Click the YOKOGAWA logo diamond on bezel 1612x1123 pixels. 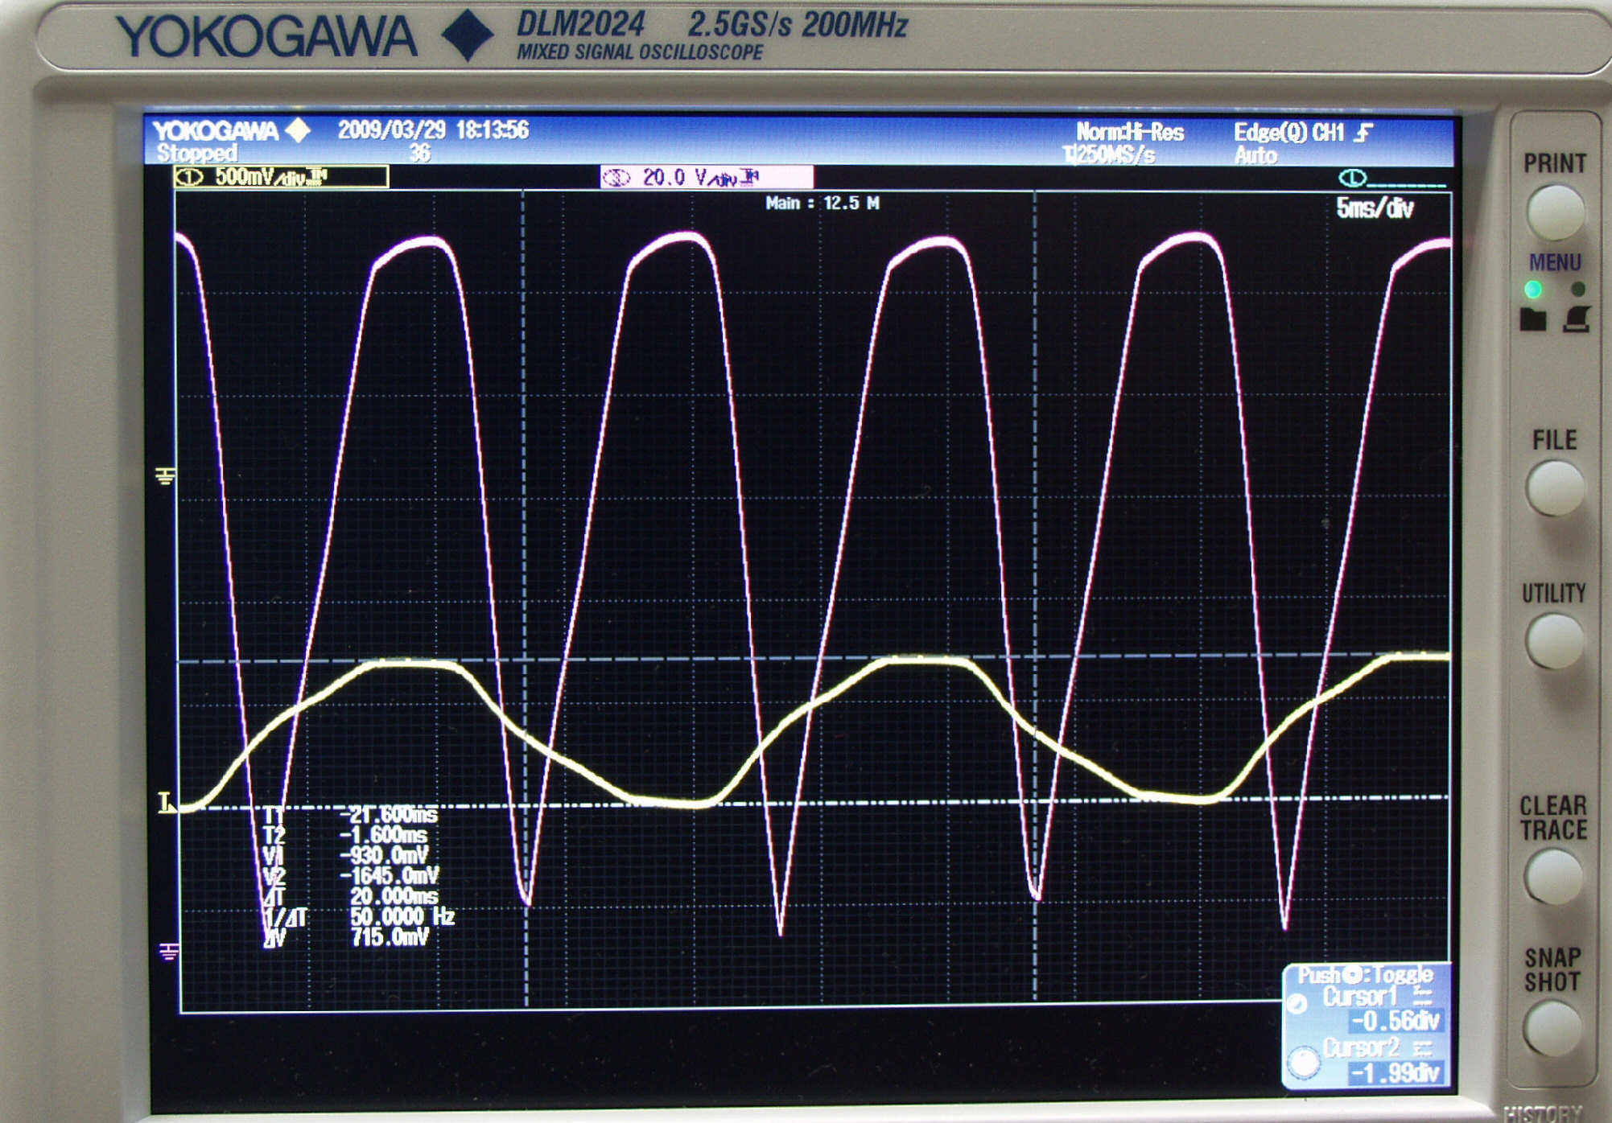[468, 35]
